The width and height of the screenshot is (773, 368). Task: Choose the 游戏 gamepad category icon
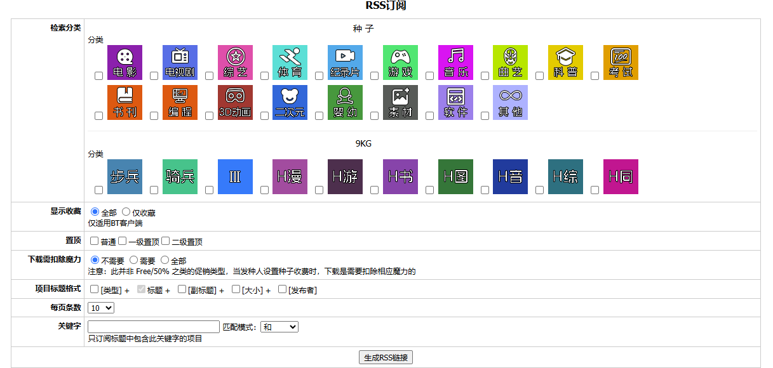pos(400,62)
